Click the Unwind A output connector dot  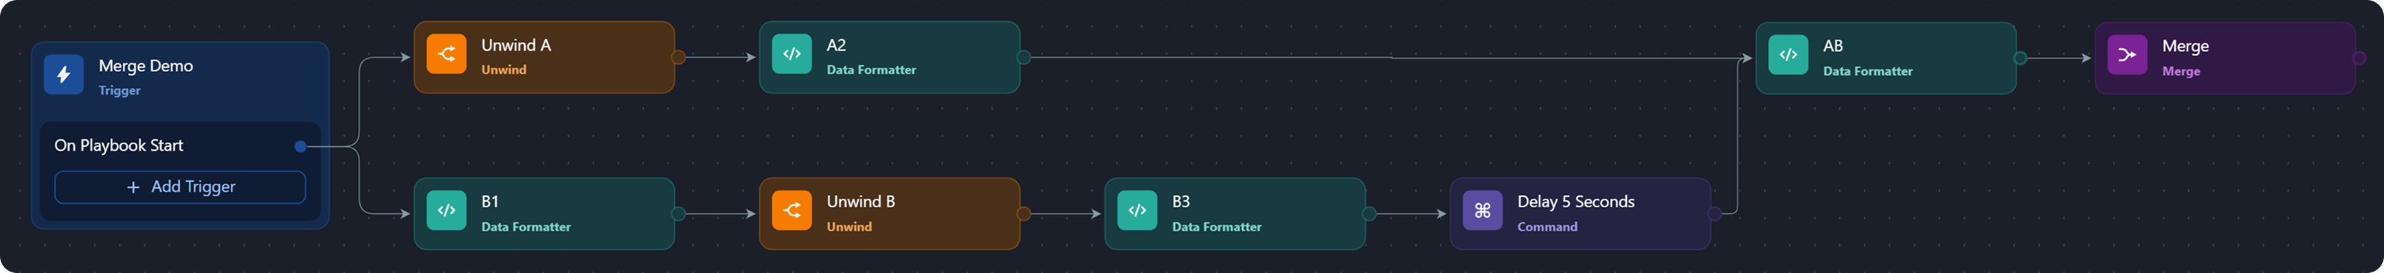[x=678, y=58]
